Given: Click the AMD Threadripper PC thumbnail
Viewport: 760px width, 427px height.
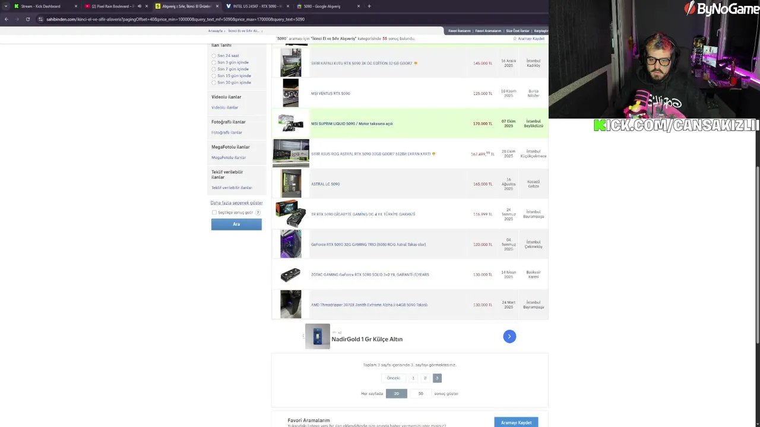Looking at the screenshot, I should pyautogui.click(x=291, y=304).
